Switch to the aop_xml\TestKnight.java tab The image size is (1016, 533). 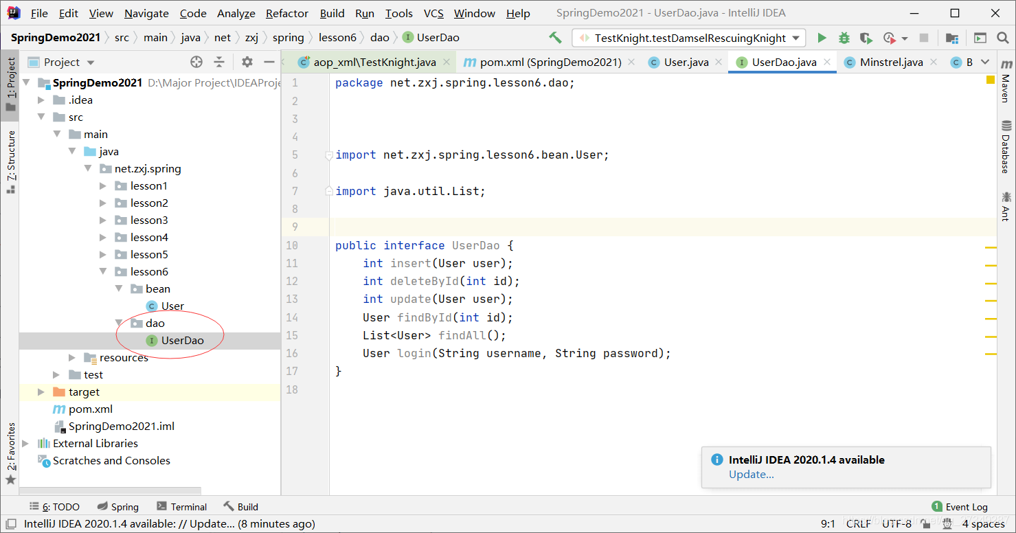[x=368, y=62]
